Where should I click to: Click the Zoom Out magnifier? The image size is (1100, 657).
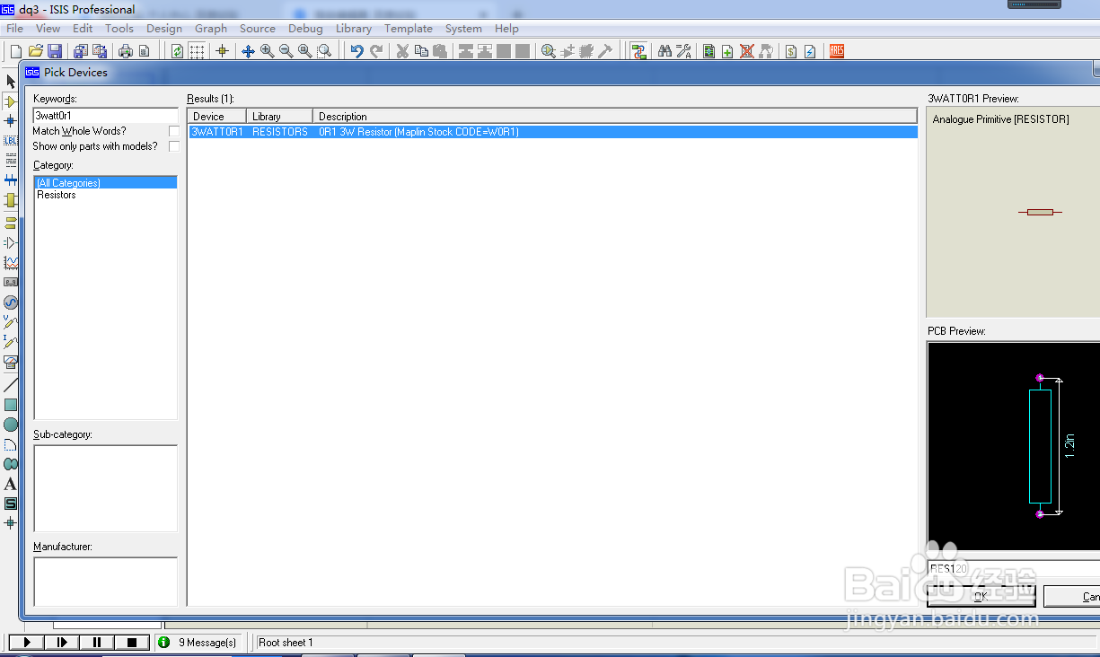click(286, 51)
